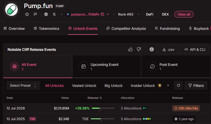
Task: Give a thumbs down to the widget
Action: [139, 49]
